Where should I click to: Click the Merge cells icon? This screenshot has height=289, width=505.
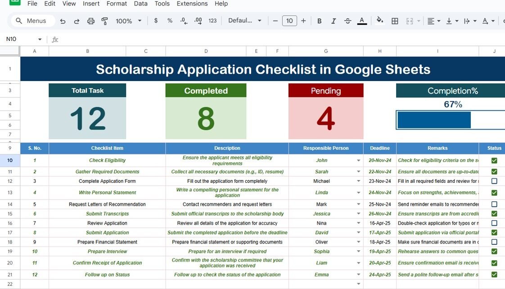click(x=409, y=21)
